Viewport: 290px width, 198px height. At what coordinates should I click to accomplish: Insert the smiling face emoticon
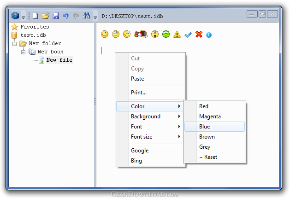coord(105,34)
